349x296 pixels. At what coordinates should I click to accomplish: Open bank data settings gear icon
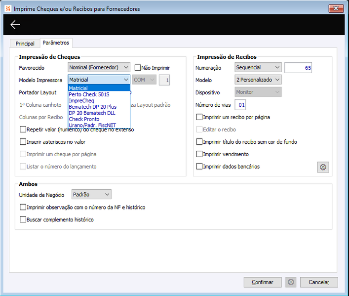323,167
